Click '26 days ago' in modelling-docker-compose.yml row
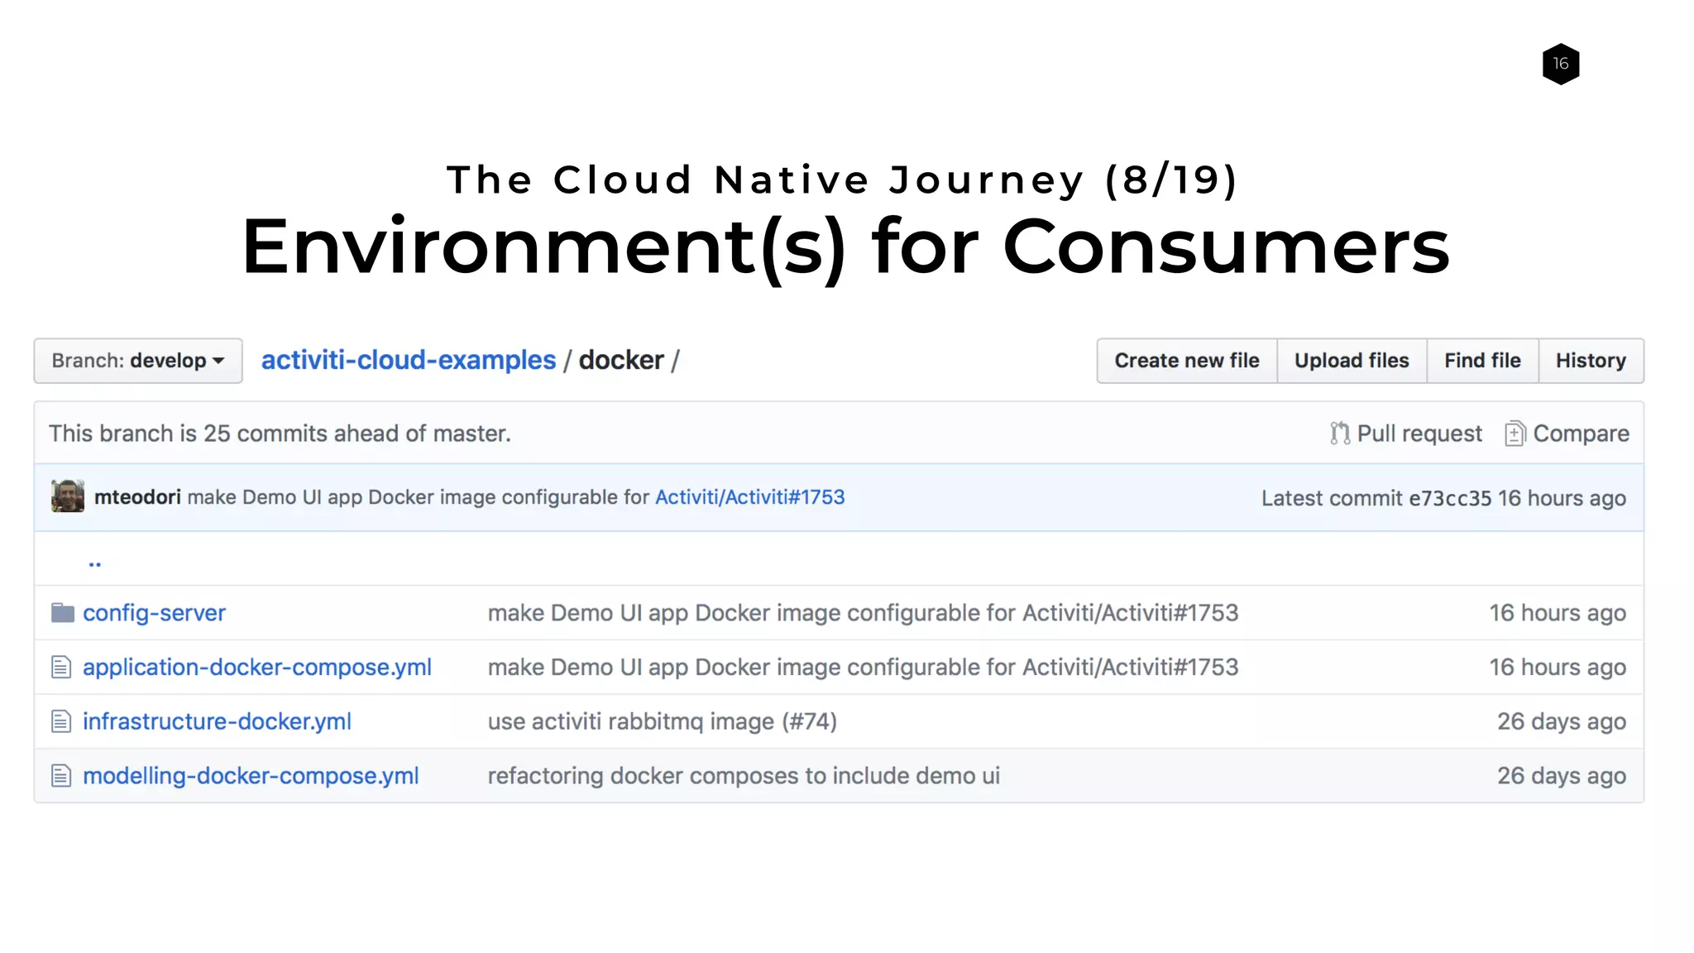1694x953 pixels. (1562, 776)
